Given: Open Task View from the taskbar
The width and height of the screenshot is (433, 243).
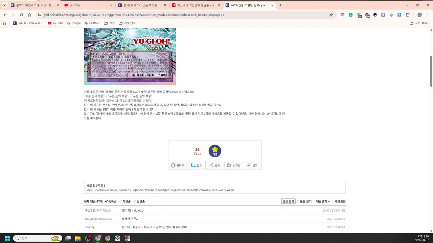Looking at the screenshot, I should (68, 238).
